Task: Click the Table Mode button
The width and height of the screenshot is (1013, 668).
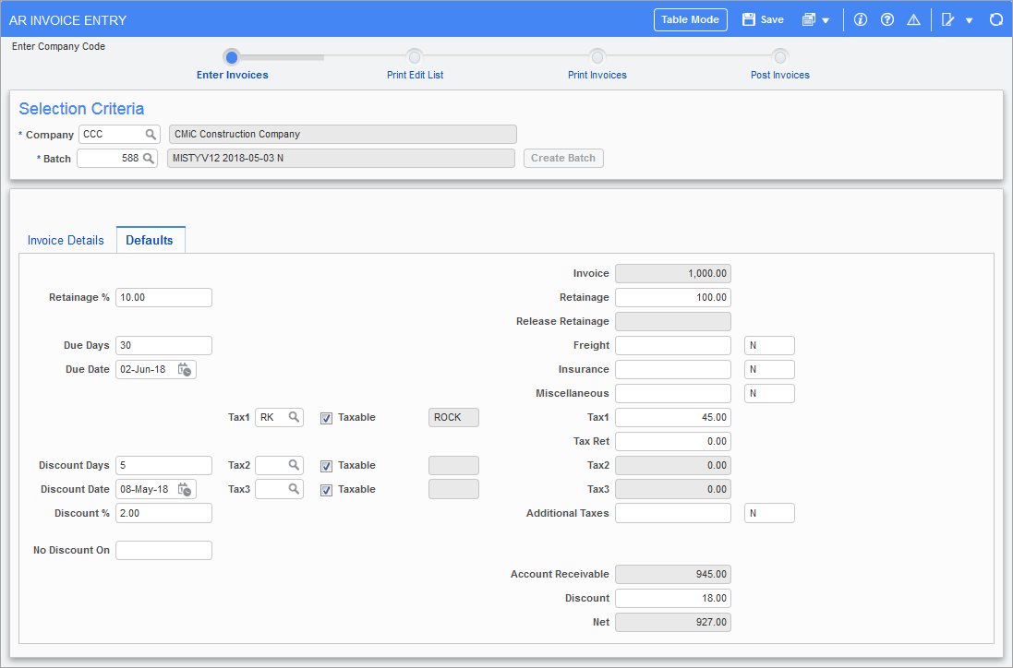Action: point(691,20)
